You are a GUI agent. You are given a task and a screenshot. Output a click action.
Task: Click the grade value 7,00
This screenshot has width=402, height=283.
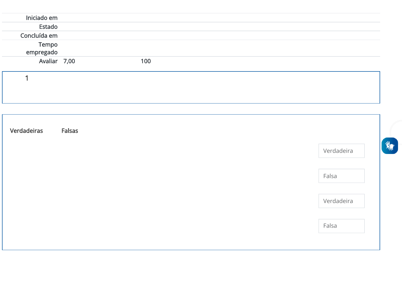[69, 61]
